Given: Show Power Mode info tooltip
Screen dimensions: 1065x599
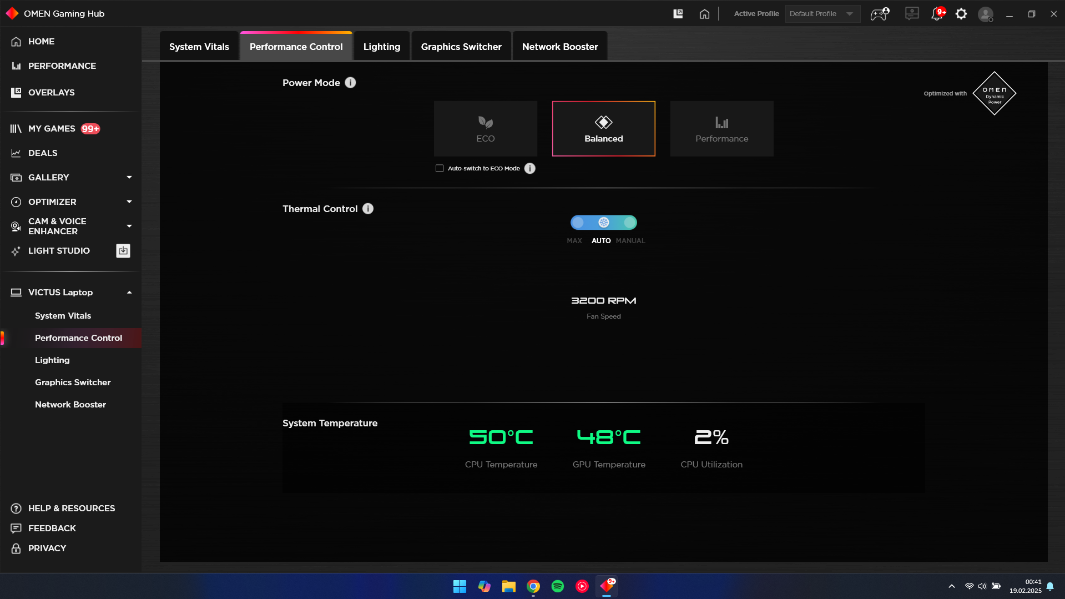Looking at the screenshot, I should [x=350, y=83].
